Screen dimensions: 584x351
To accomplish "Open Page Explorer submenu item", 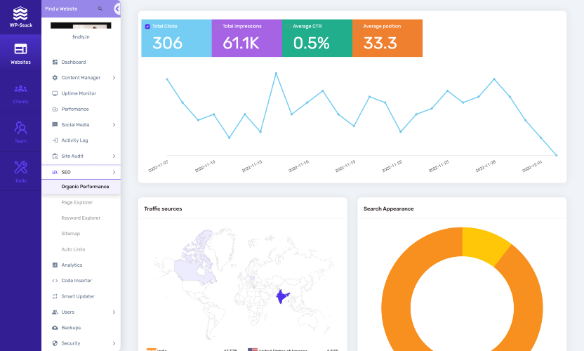I will tap(77, 202).
